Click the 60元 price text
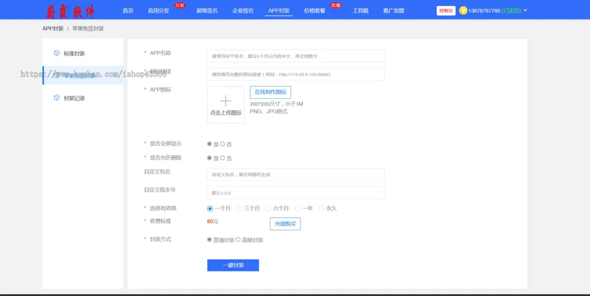The width and height of the screenshot is (590, 296). [212, 221]
